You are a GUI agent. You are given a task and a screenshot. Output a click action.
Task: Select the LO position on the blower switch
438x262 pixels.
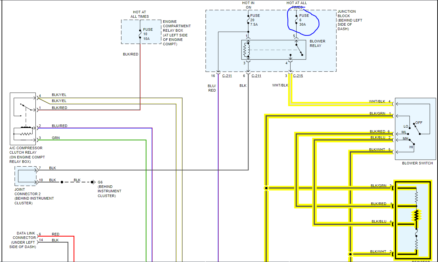[x=406, y=126]
